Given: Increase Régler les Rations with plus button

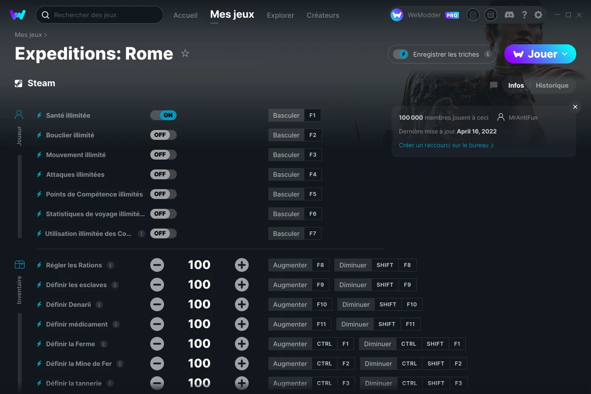Looking at the screenshot, I should (x=242, y=265).
